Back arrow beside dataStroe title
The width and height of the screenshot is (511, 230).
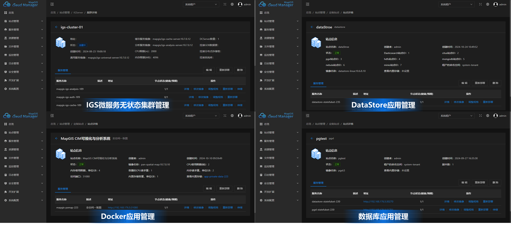(x=312, y=27)
